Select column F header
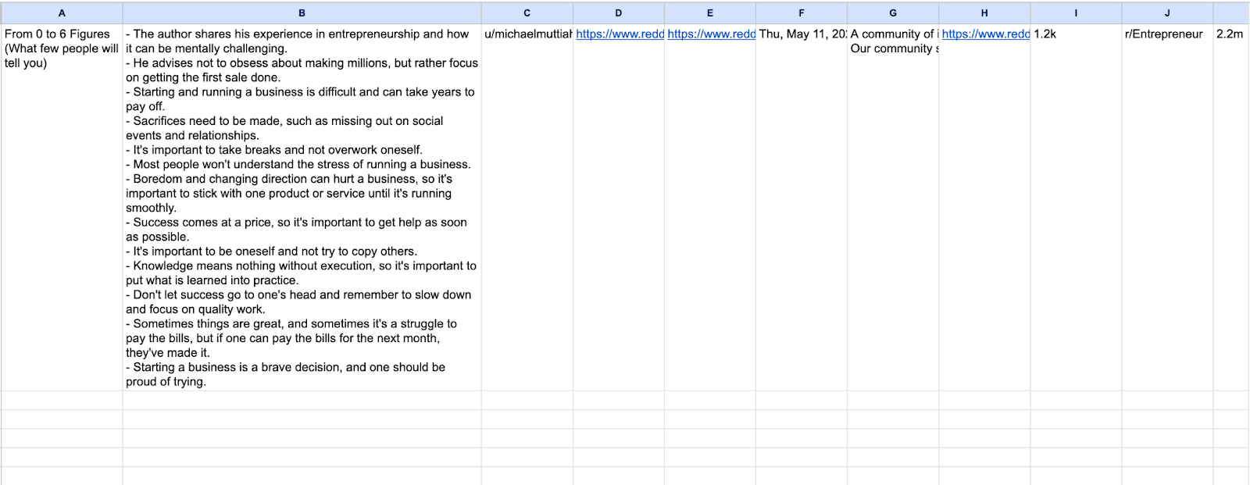The image size is (1250, 485). (801, 12)
